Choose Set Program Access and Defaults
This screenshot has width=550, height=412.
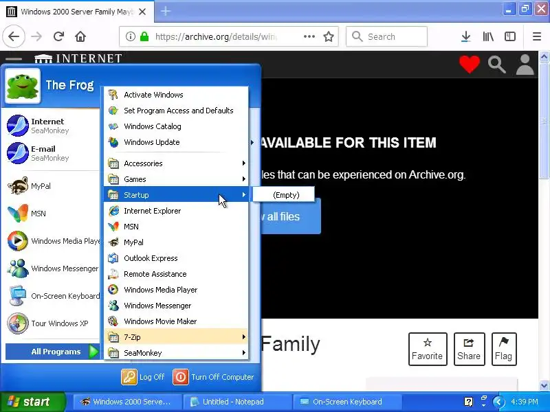(176, 111)
